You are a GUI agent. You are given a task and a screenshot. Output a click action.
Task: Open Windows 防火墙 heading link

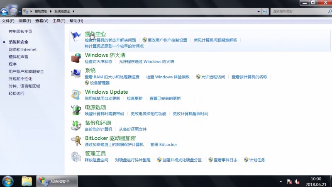point(105,55)
